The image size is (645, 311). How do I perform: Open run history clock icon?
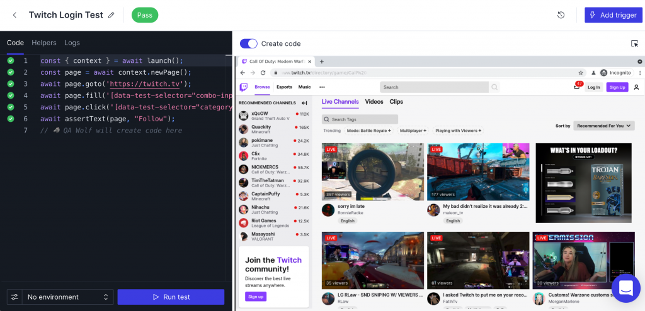tap(561, 15)
